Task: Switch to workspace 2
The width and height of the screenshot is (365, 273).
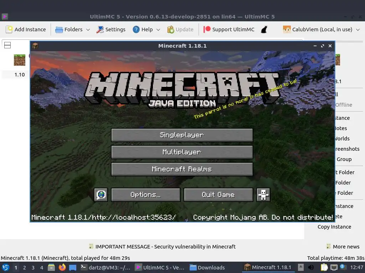Action: pos(25,268)
